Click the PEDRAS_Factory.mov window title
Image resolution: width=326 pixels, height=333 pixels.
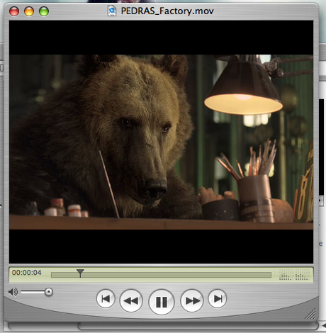[167, 11]
